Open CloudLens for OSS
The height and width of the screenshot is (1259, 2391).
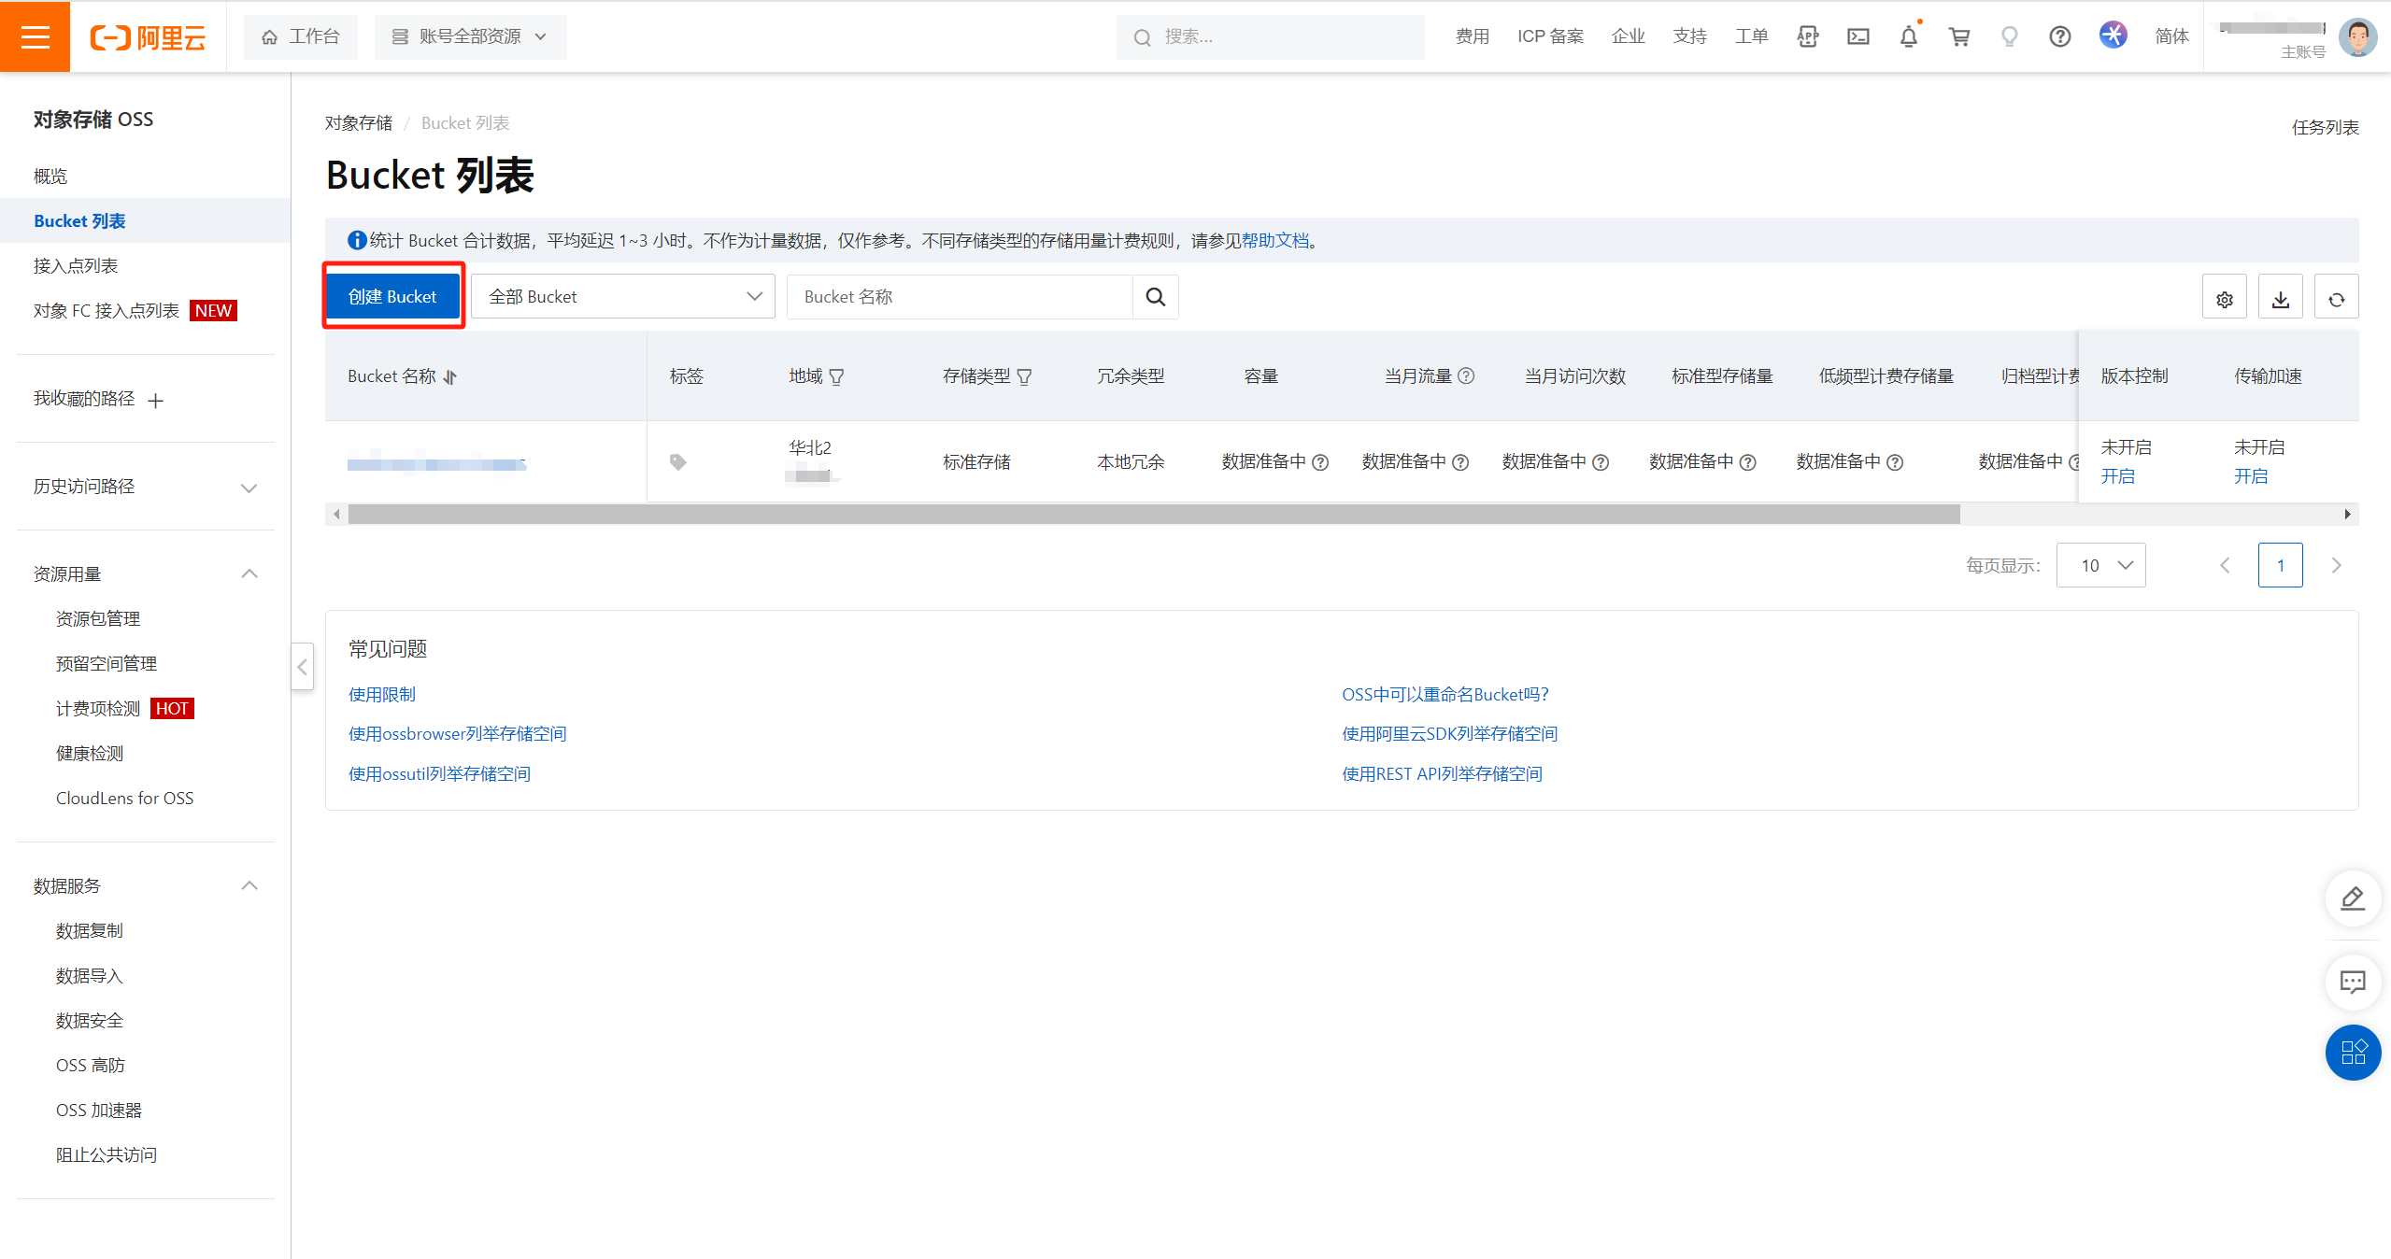[x=125, y=799]
